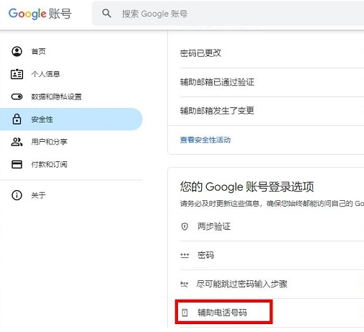Click the 尽可能跳过密码输入步骤 icon
This screenshot has height=332, width=364.
(x=185, y=284)
